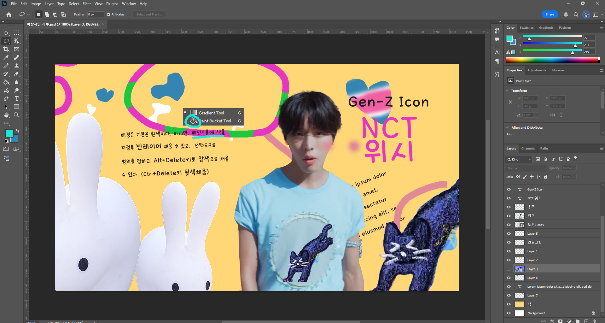Select the Pencil tool in toolbar
Screen dimensions: 605x323
point(6,66)
